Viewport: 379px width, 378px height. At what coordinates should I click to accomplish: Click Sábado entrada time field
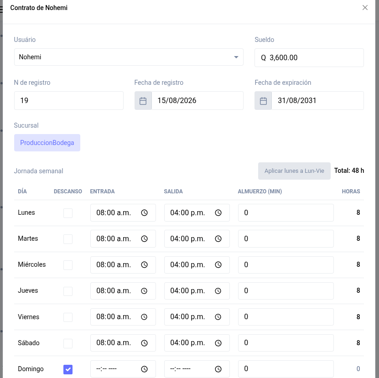tap(123, 343)
